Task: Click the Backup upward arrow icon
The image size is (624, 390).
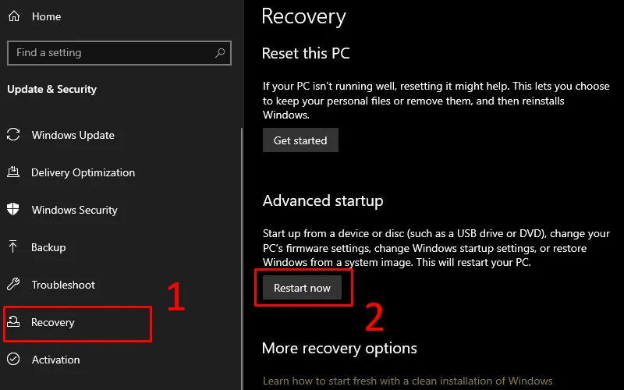Action: tap(13, 247)
